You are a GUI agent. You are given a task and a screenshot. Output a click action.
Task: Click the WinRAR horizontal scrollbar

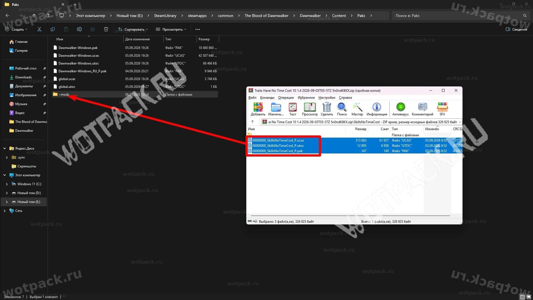(x=350, y=215)
